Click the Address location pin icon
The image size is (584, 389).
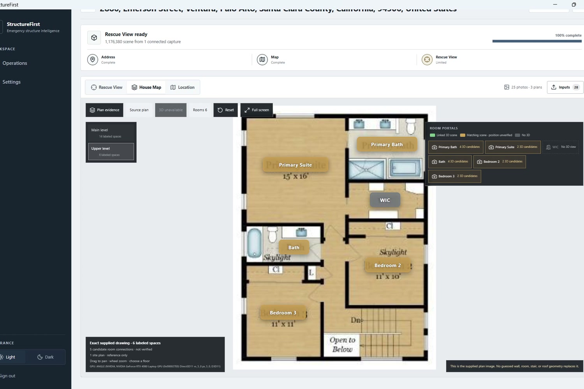[x=93, y=60]
